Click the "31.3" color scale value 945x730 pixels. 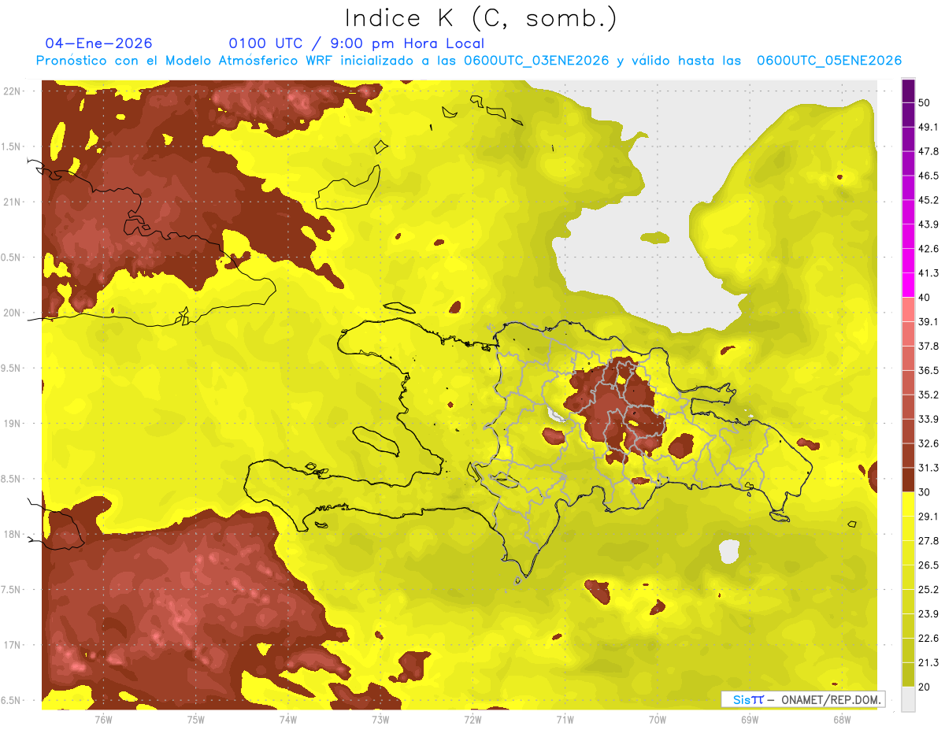point(928,468)
